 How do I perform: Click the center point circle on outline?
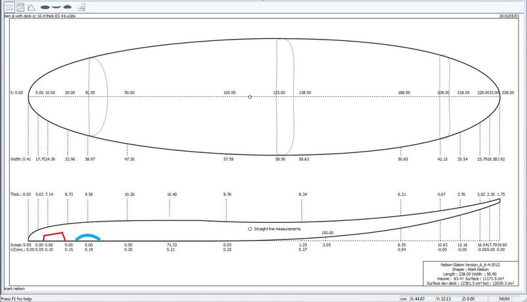click(x=250, y=97)
